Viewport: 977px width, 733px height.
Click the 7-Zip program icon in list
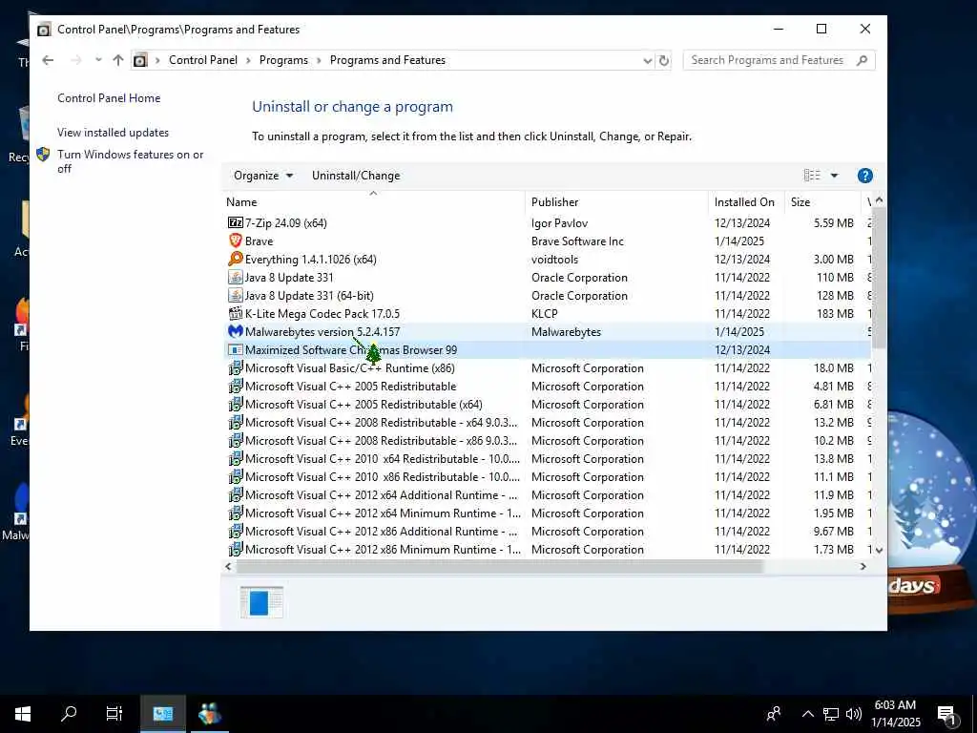(x=235, y=223)
